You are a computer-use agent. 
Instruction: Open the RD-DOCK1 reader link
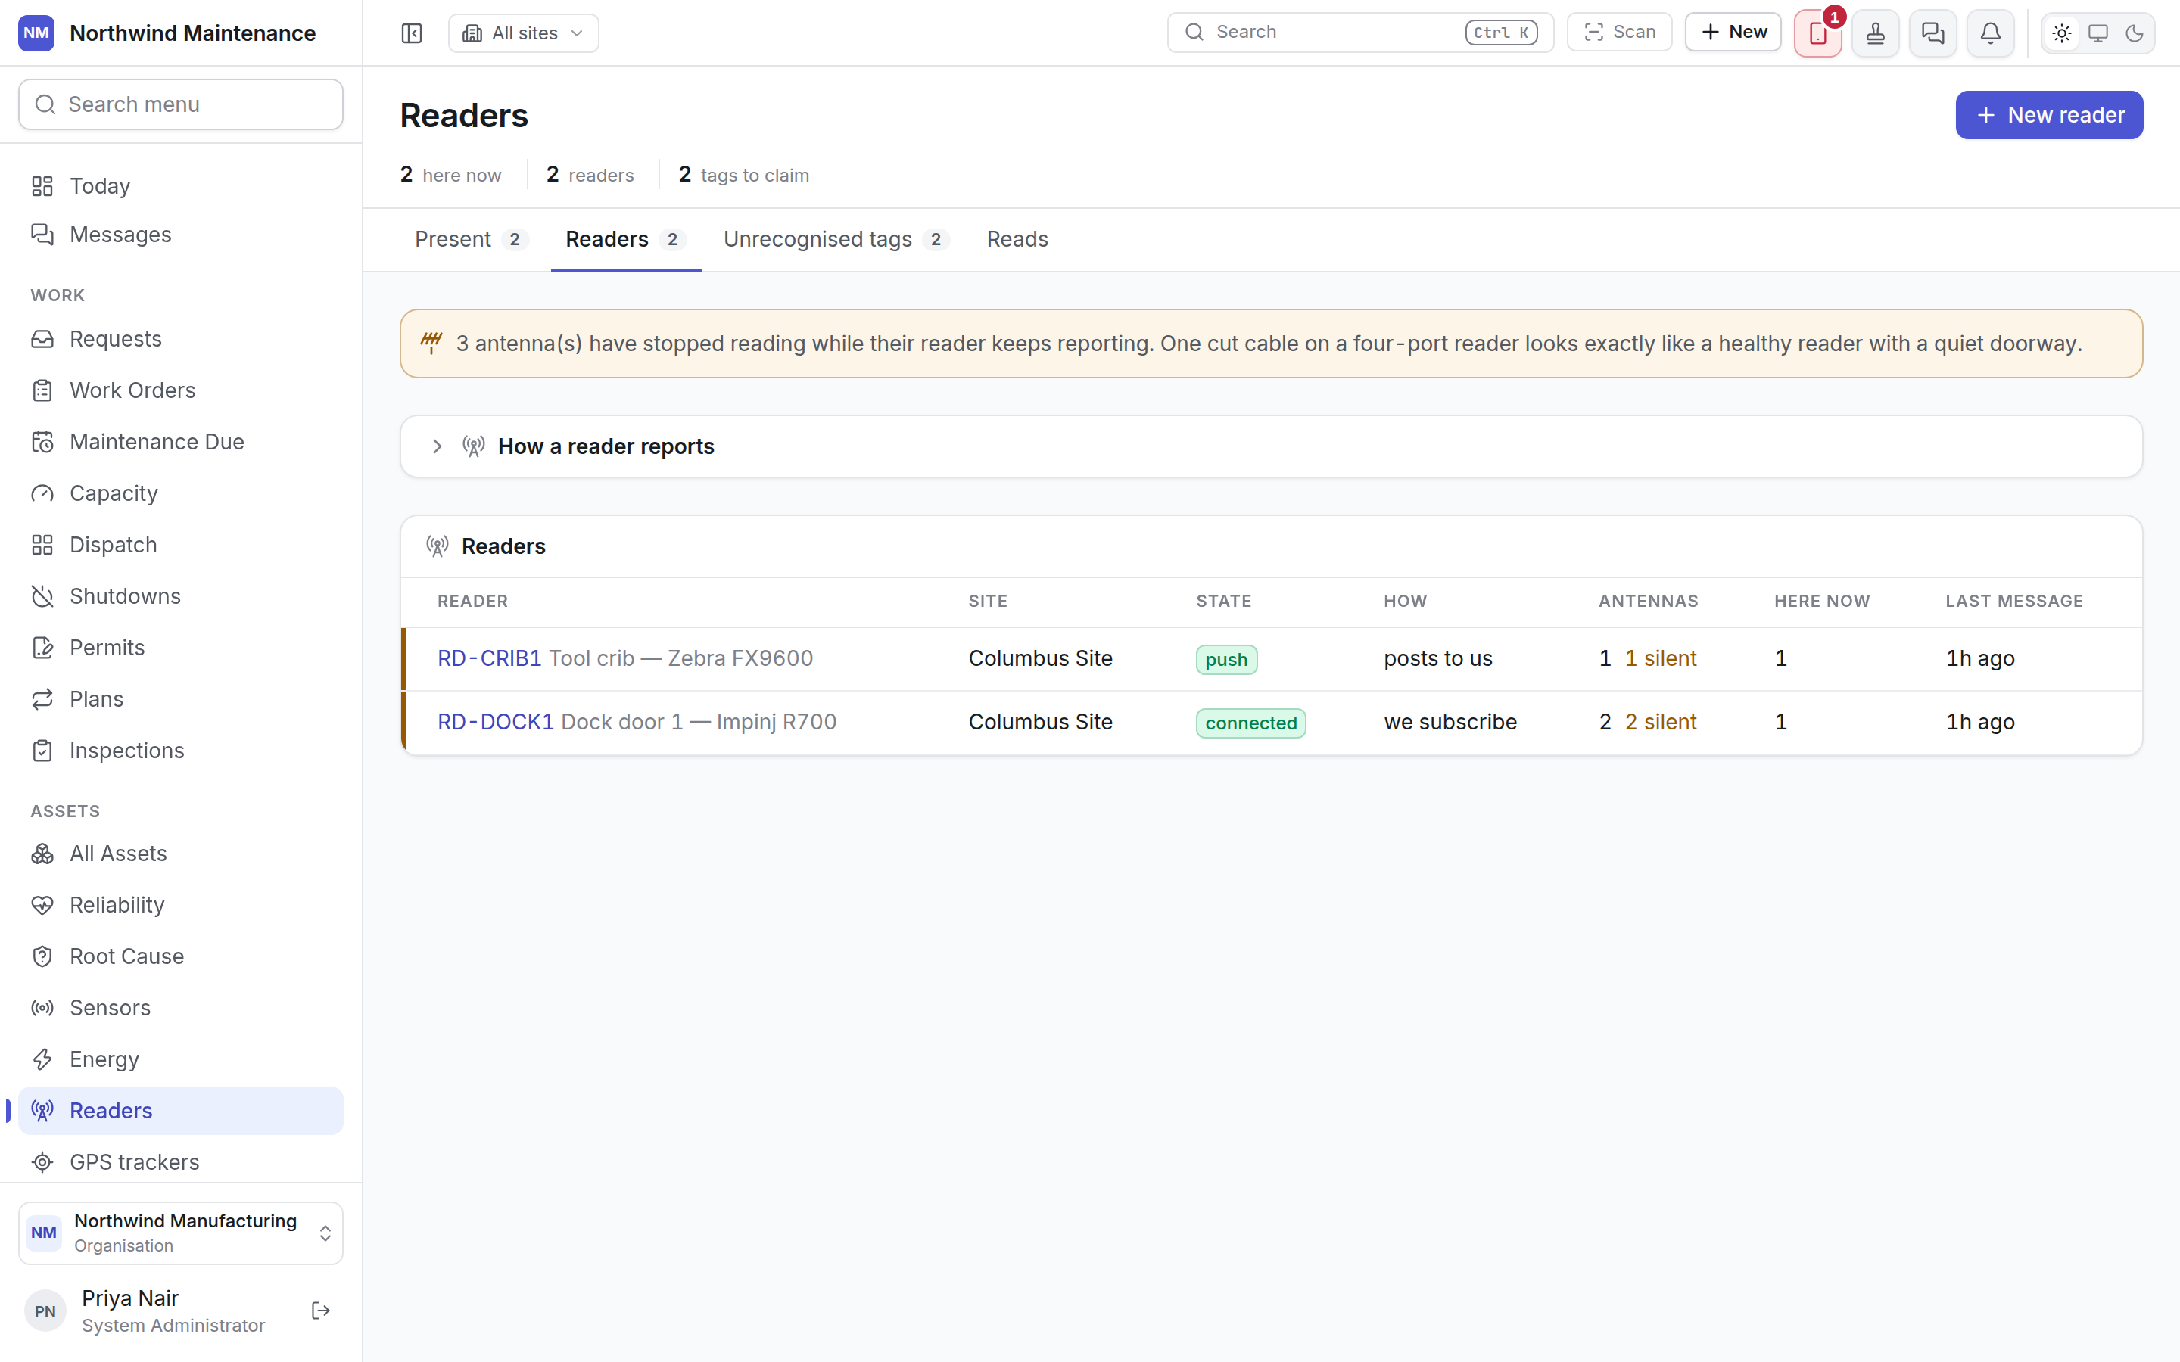coord(496,722)
